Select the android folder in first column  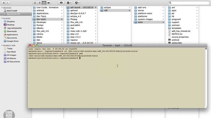coord(48,10)
